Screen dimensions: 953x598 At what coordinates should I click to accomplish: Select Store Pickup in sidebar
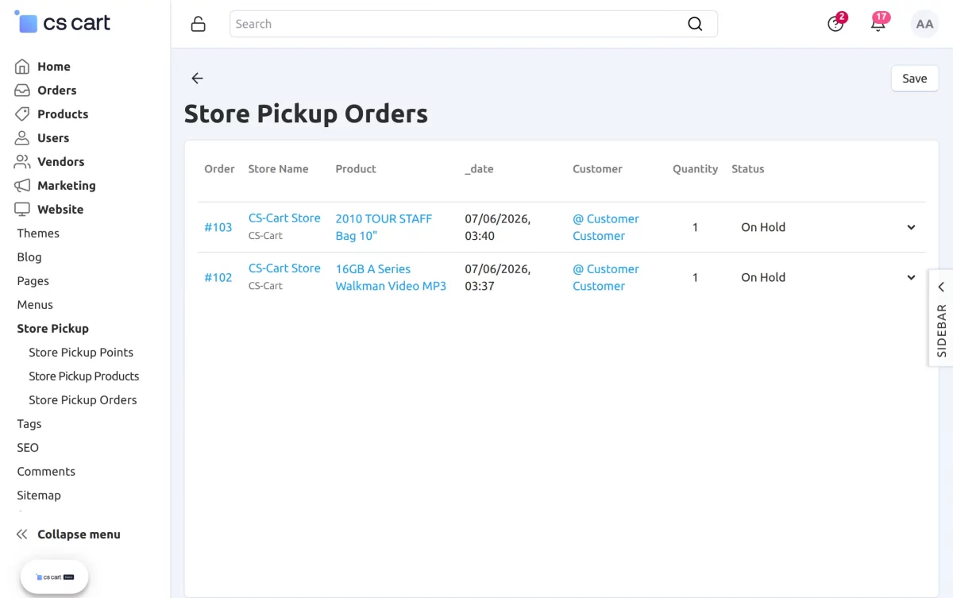(53, 329)
